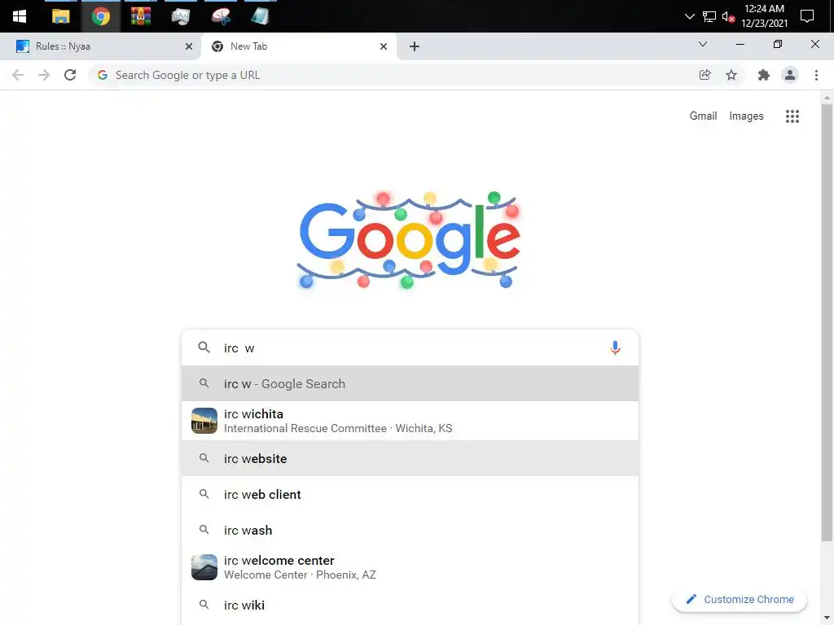
Task: Open the Windows notification center
Action: point(807,16)
